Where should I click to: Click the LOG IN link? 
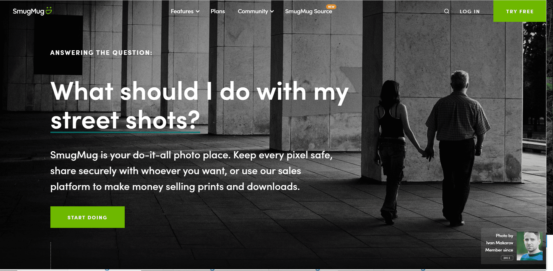click(469, 11)
